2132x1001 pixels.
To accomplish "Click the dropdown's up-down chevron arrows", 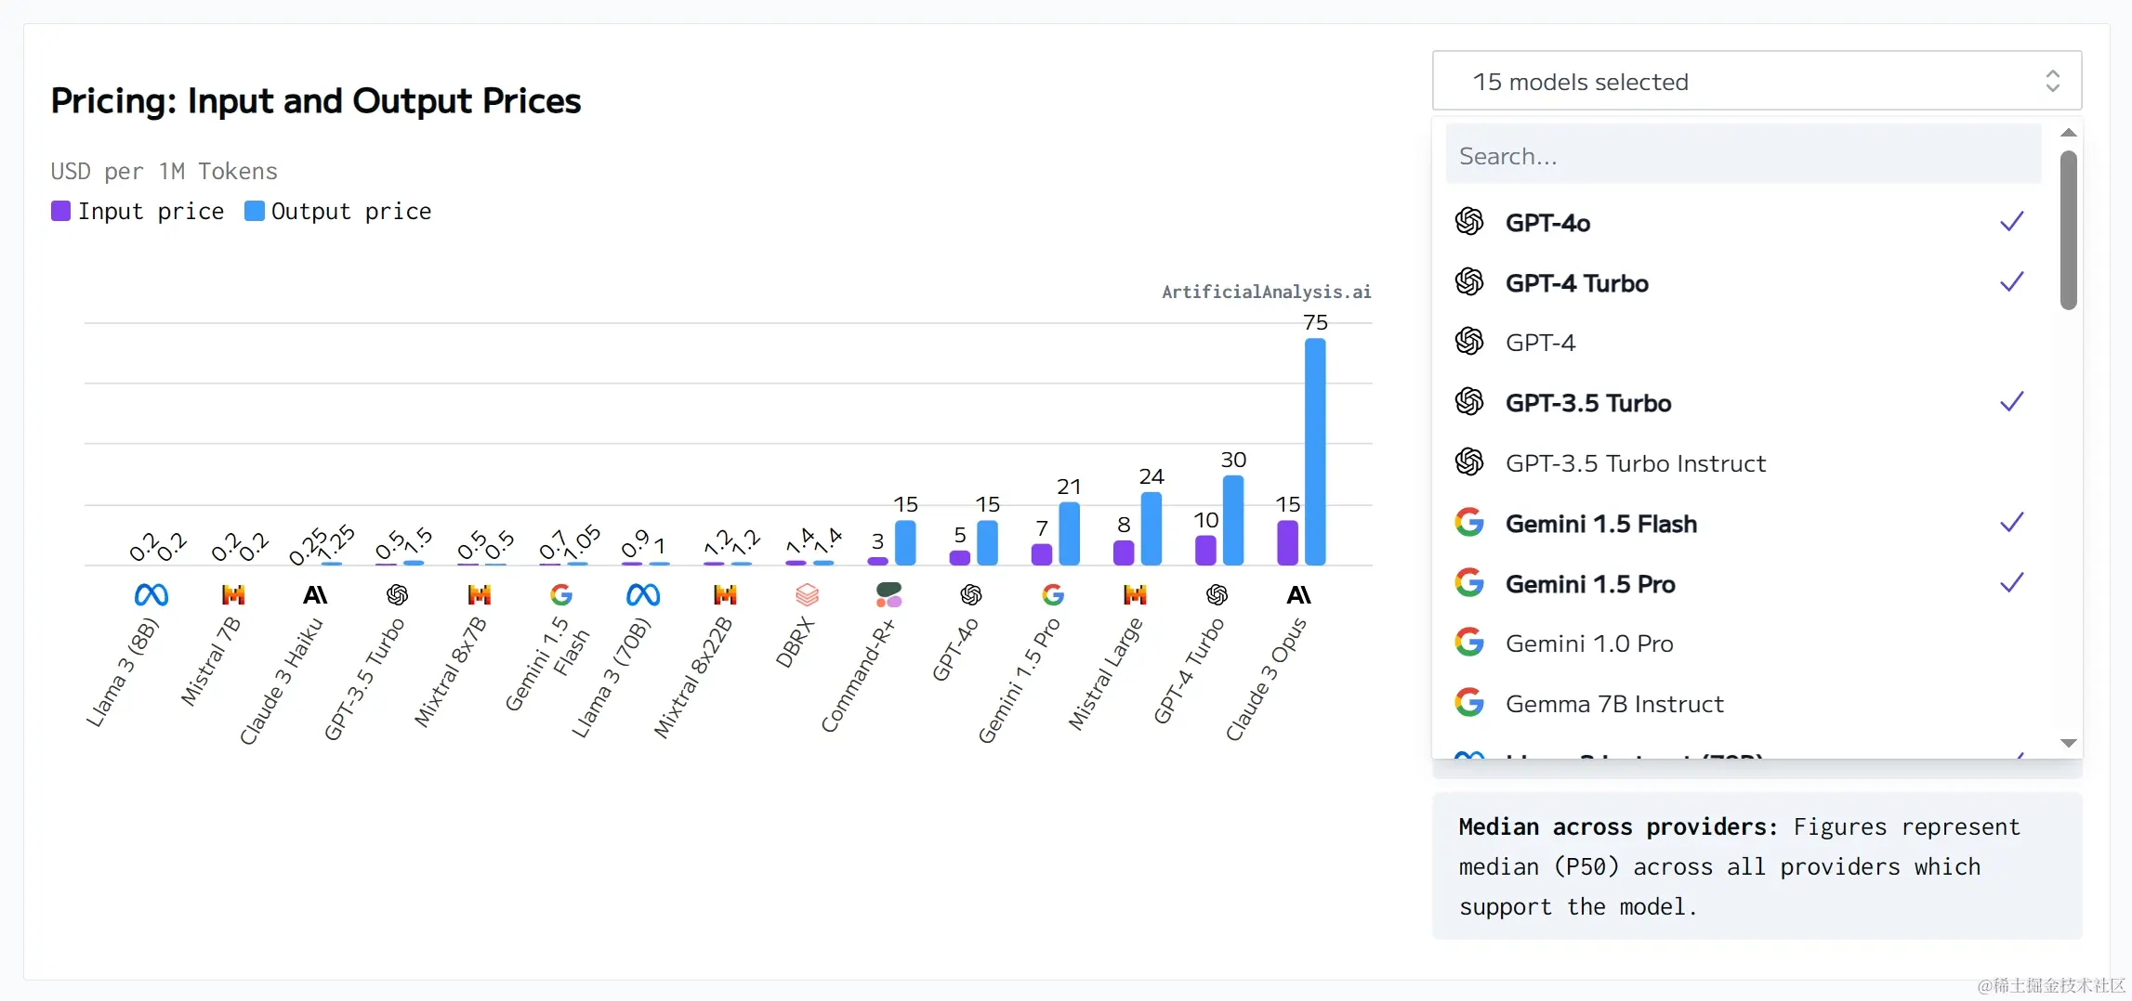I will pyautogui.click(x=2053, y=81).
